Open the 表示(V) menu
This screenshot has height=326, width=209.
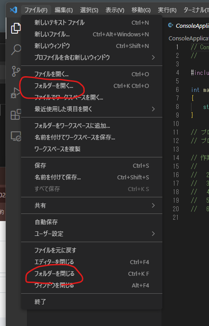tap(115, 10)
